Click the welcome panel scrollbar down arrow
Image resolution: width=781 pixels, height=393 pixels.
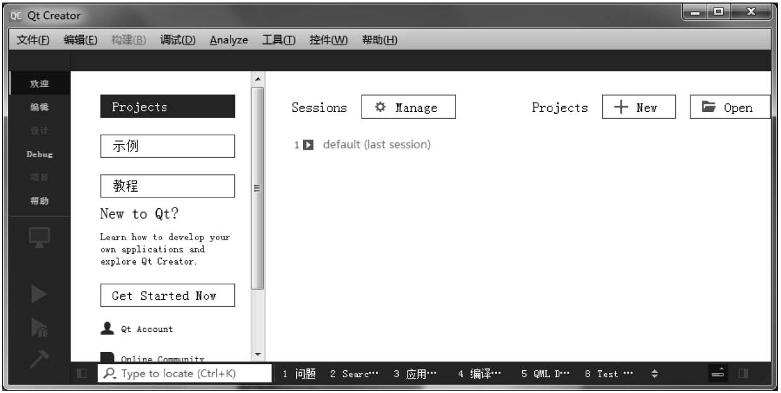tap(258, 355)
